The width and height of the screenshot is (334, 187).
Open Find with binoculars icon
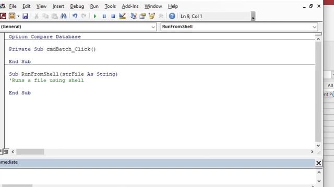(x=64, y=16)
